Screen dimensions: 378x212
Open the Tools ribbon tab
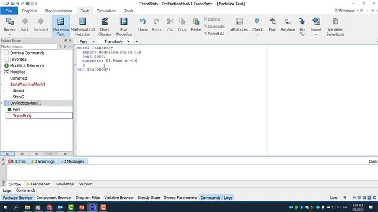(x=129, y=11)
